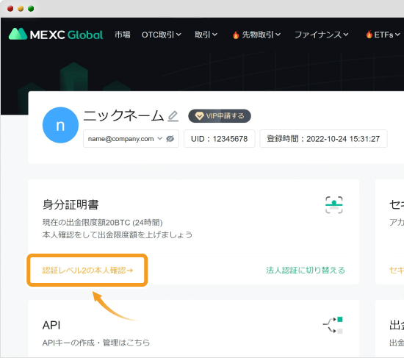
Task: Minimize the window with yellow button
Action: pos(21,9)
